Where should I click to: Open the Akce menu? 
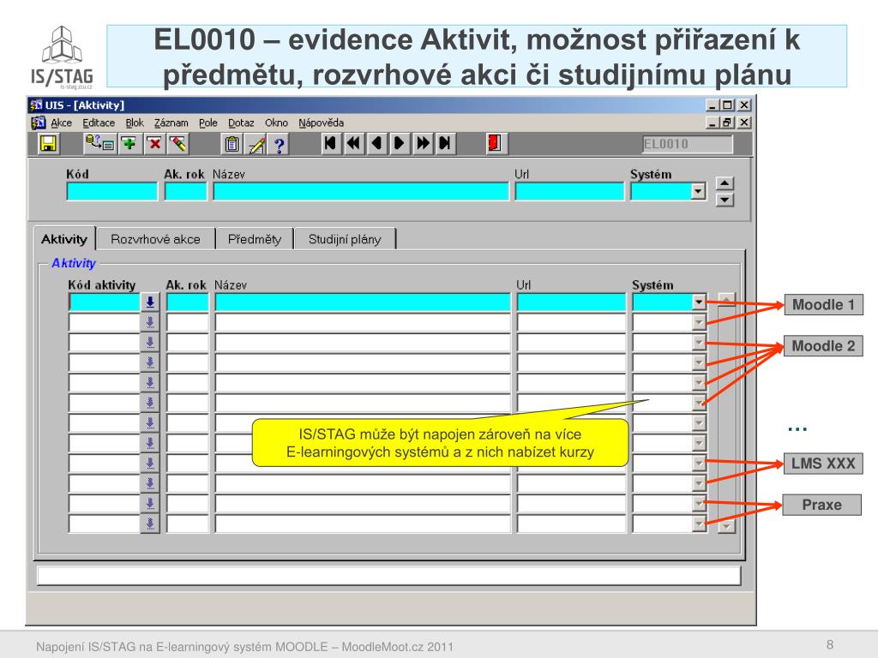pyautogui.click(x=61, y=123)
